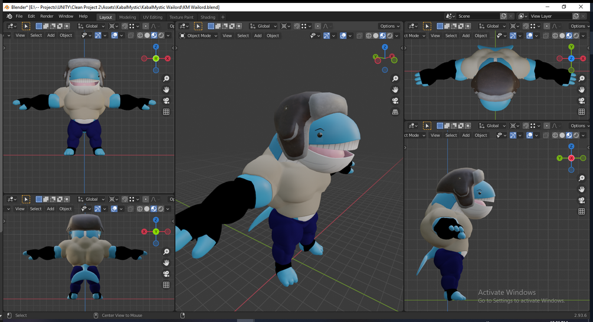Choose wireframe shading in perspective viewport
Image resolution: width=593 pixels, height=322 pixels.
pyautogui.click(x=369, y=35)
